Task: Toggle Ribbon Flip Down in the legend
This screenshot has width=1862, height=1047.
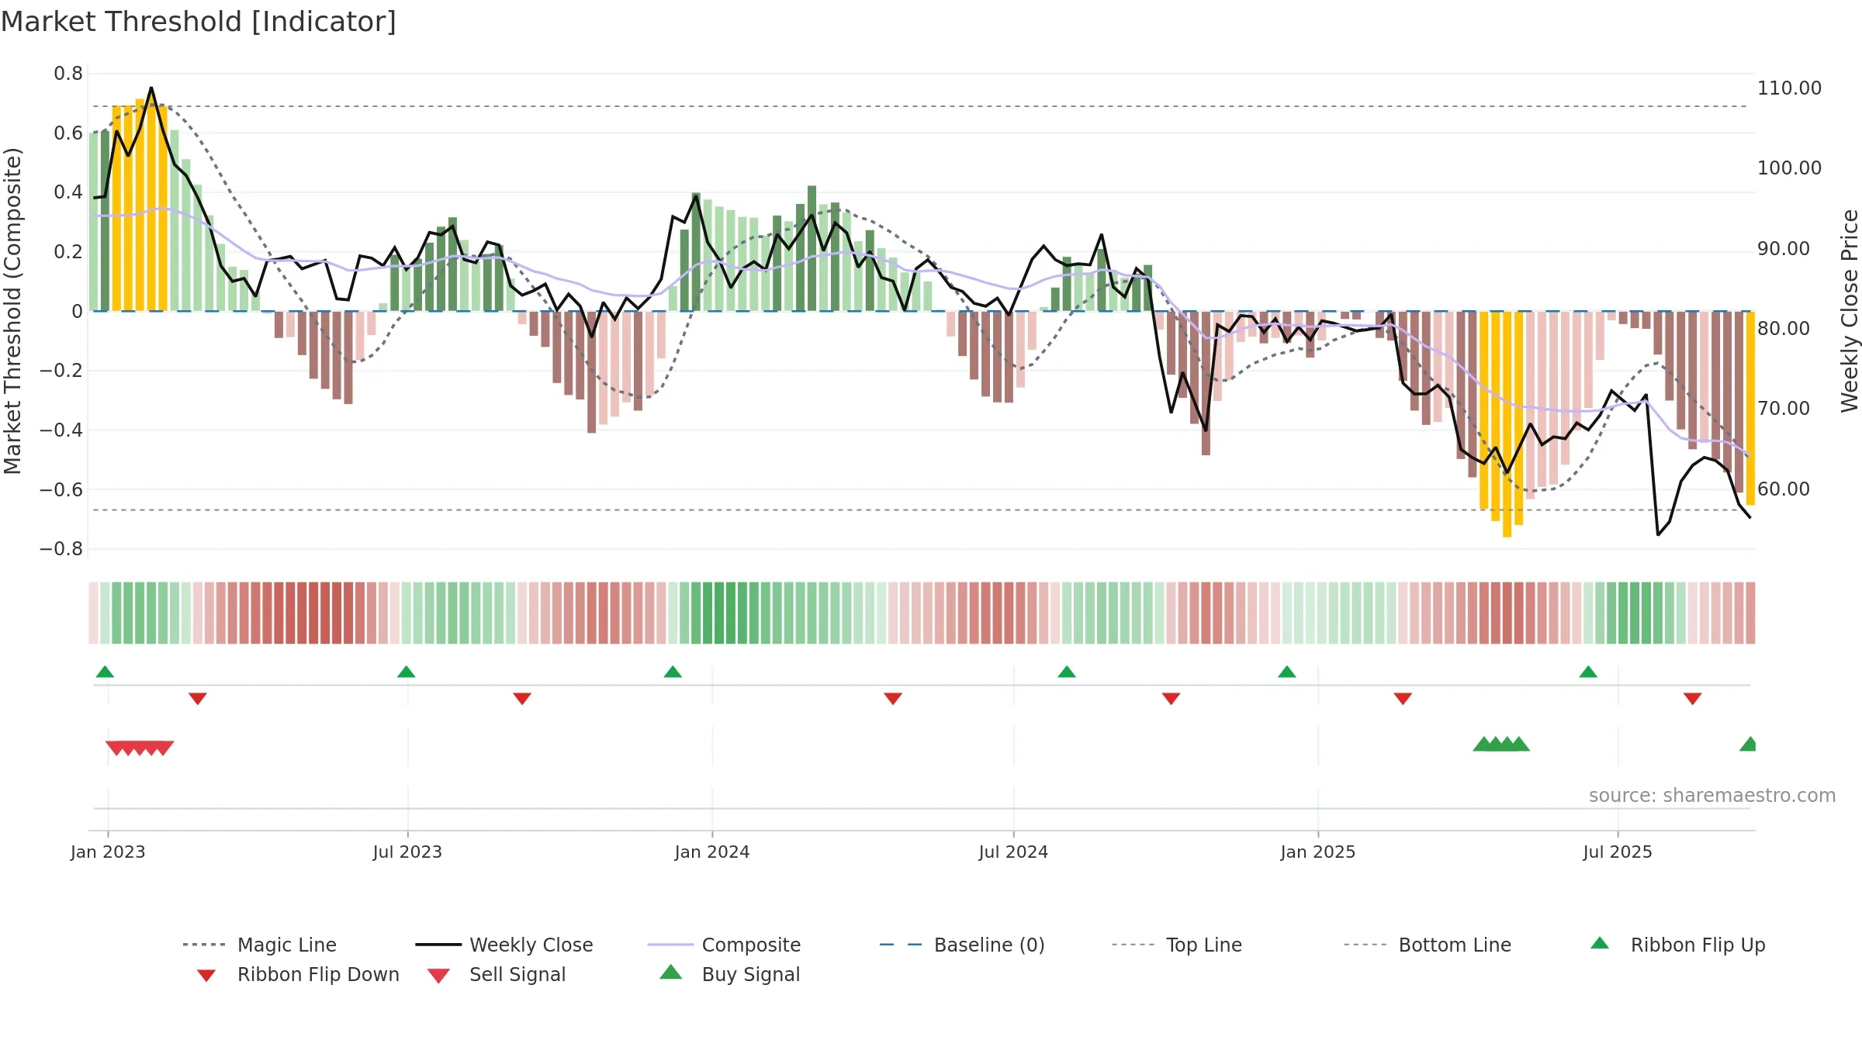Action: (298, 974)
